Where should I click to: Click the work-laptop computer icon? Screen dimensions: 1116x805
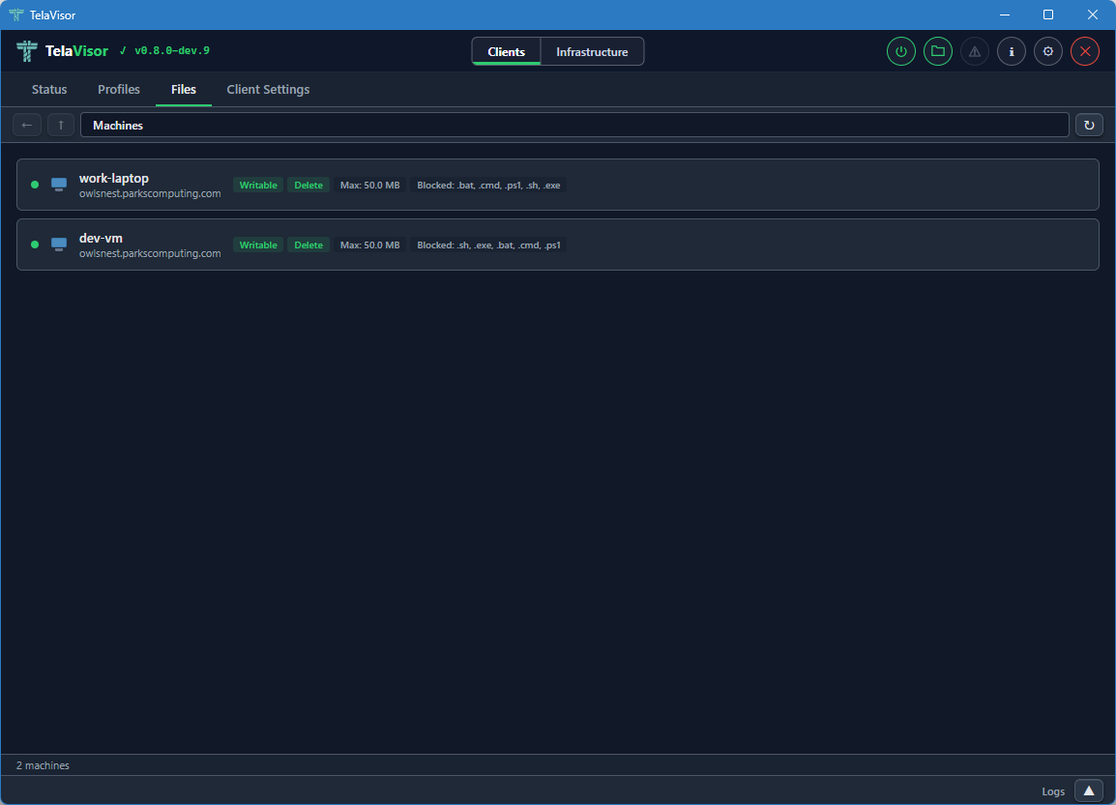[59, 184]
